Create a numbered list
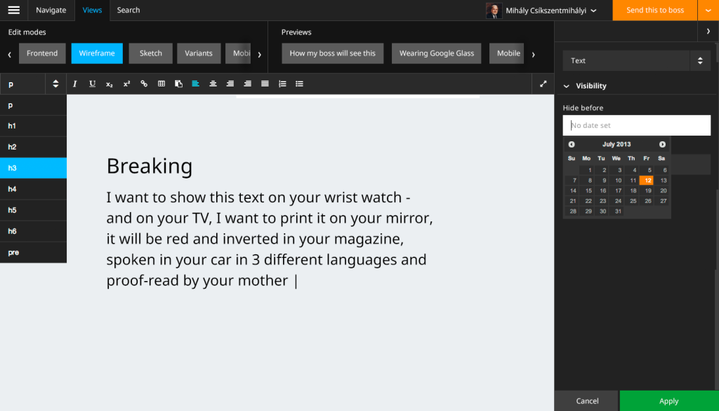719x411 pixels. pyautogui.click(x=282, y=84)
